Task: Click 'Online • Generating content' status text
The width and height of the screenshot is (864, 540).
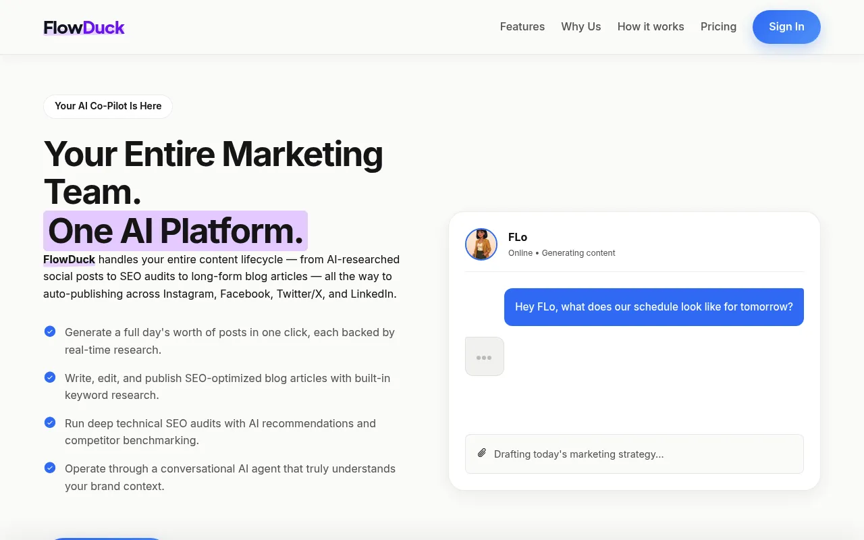Action: pos(562,253)
